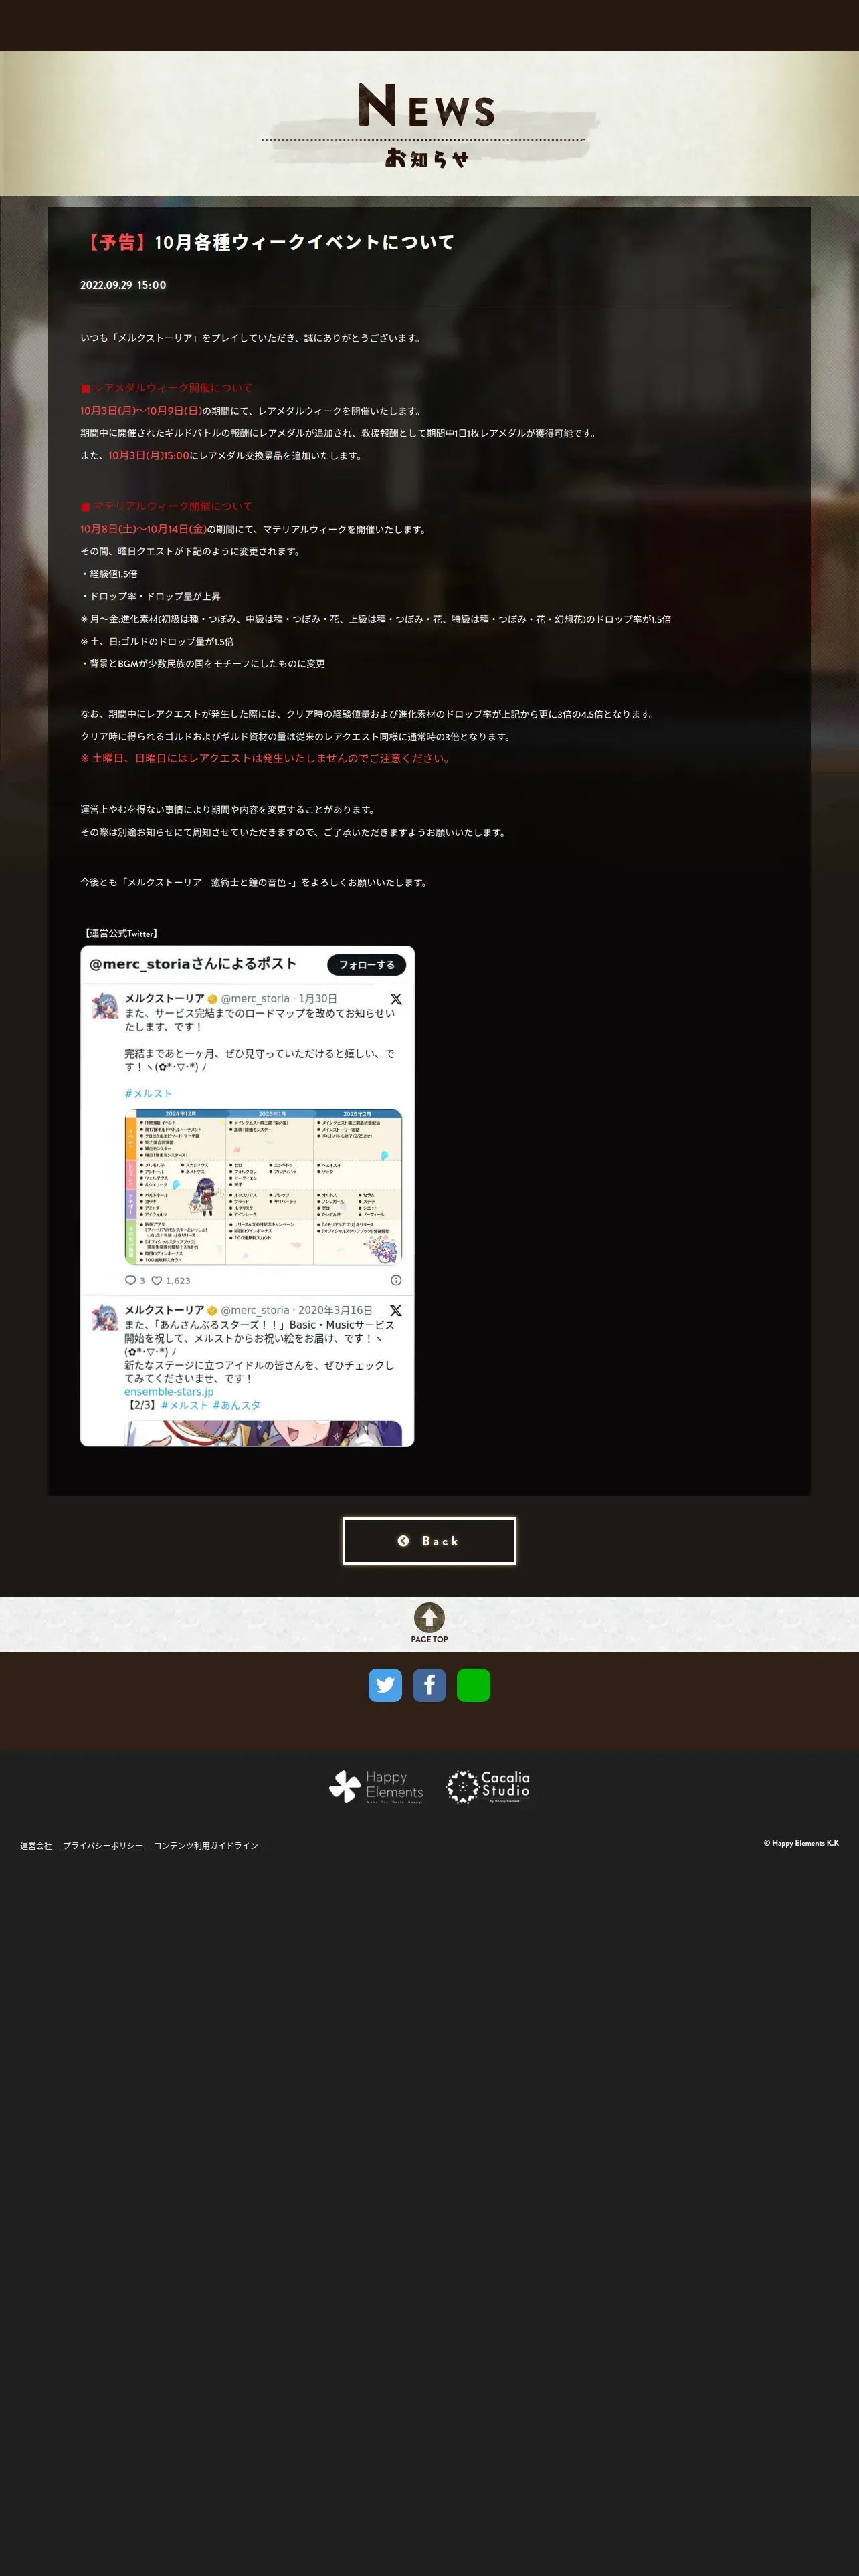The height and width of the screenshot is (2576, 859).
Task: Click the Facebook share icon
Action: pyautogui.click(x=429, y=1685)
